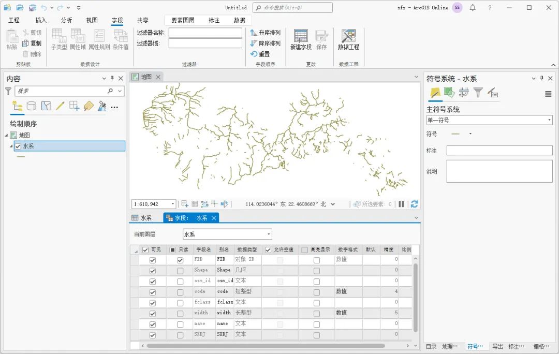
Task: Toggle read-only checkbox for name row
Action: click(180, 325)
